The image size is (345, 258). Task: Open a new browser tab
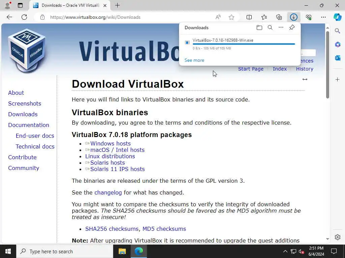pos(118,5)
